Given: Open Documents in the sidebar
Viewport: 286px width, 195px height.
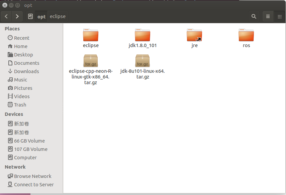Looking at the screenshot, I should (x=31, y=63).
